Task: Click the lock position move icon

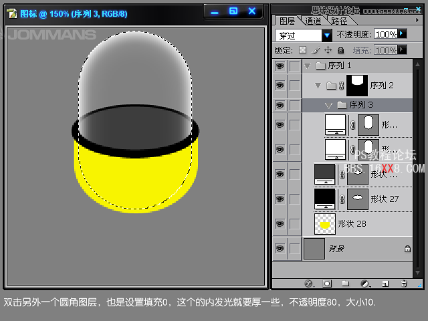Action: pos(328,50)
